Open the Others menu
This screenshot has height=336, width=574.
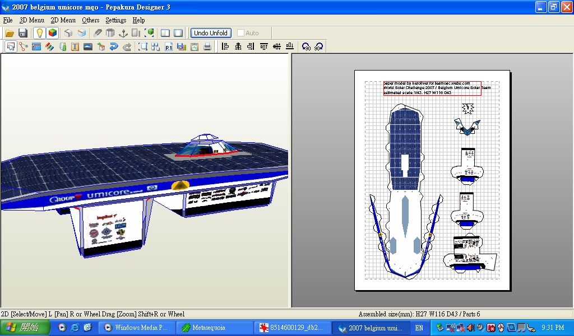coord(90,20)
